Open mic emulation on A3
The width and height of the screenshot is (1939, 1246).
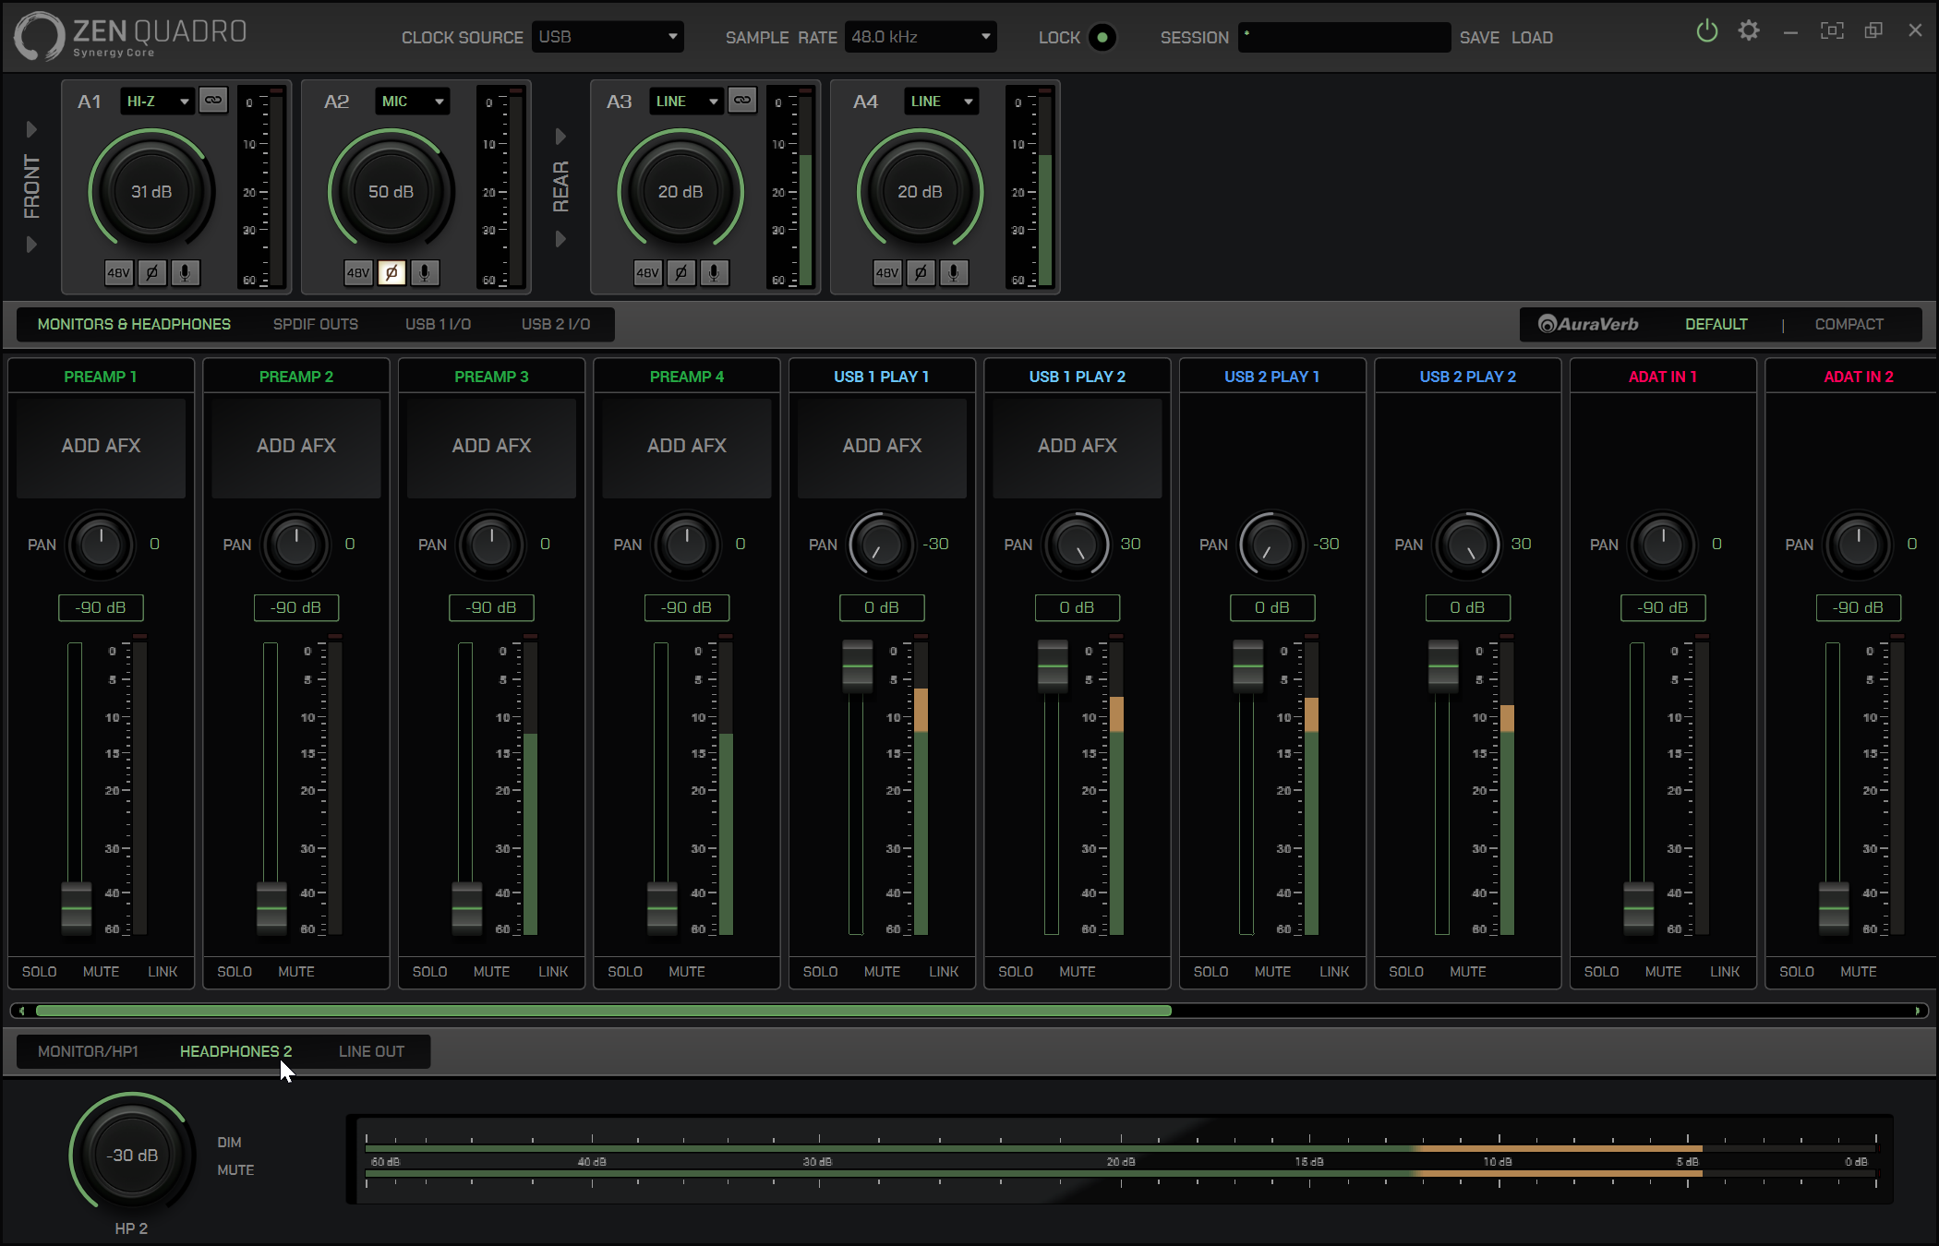714,273
